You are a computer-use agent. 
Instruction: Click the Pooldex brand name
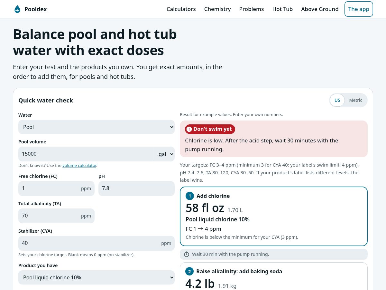click(36, 9)
